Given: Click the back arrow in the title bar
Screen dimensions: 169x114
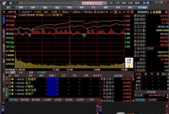Looking at the screenshot, I should (11, 3).
